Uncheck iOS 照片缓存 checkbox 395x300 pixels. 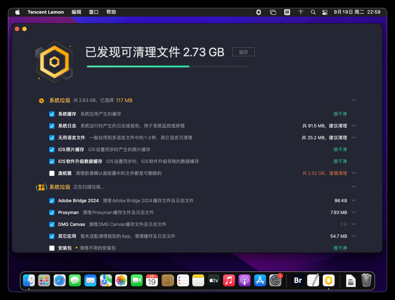tap(52, 150)
